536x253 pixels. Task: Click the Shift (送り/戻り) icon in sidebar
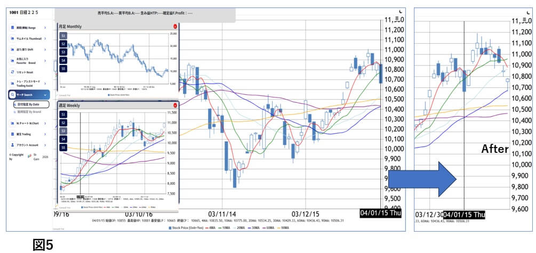[x=13, y=50]
